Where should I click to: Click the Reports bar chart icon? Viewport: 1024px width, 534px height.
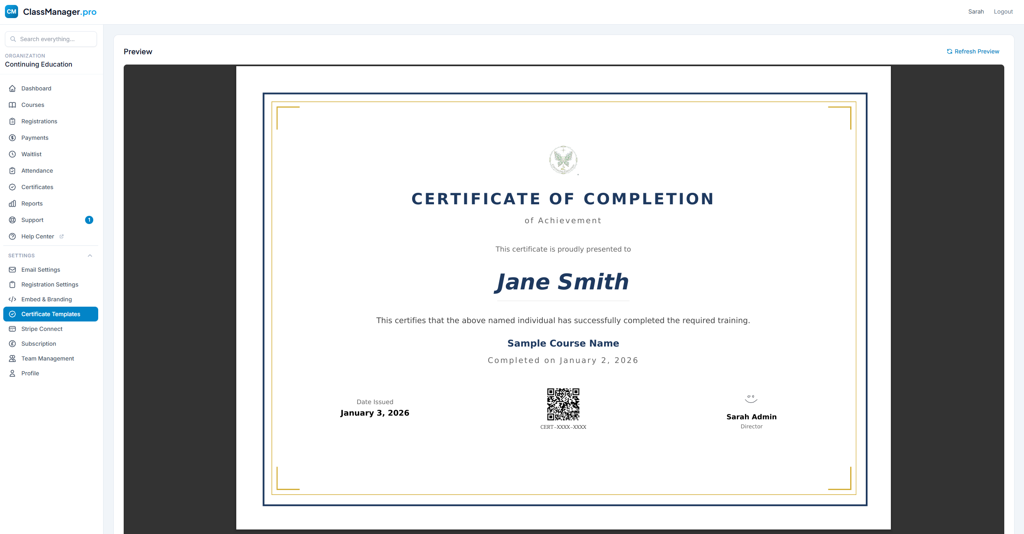pos(13,203)
